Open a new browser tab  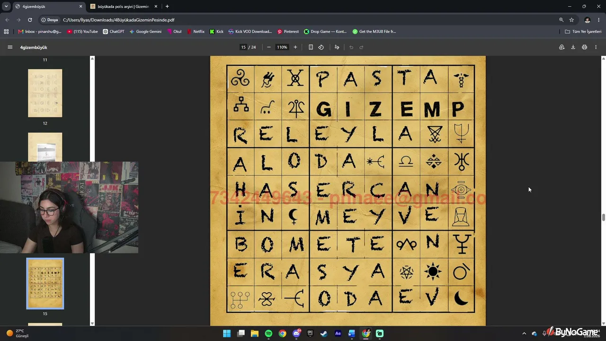pyautogui.click(x=167, y=7)
